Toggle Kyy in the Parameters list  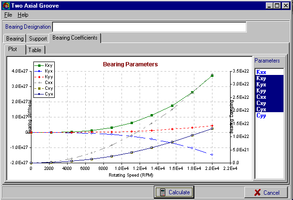point(262,90)
